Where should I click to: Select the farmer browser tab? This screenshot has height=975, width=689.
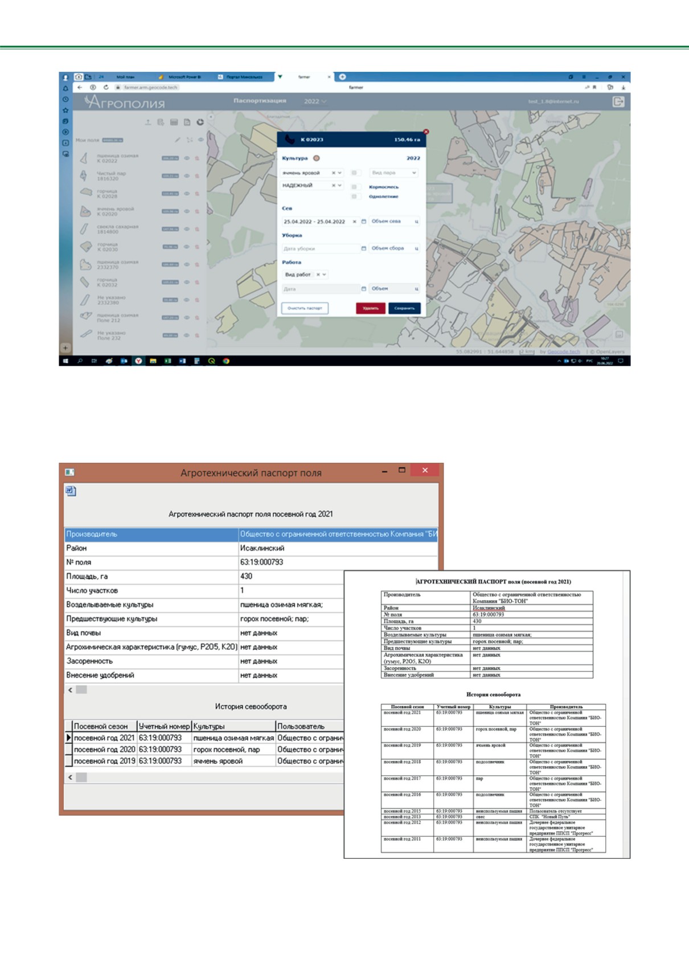tap(305, 76)
